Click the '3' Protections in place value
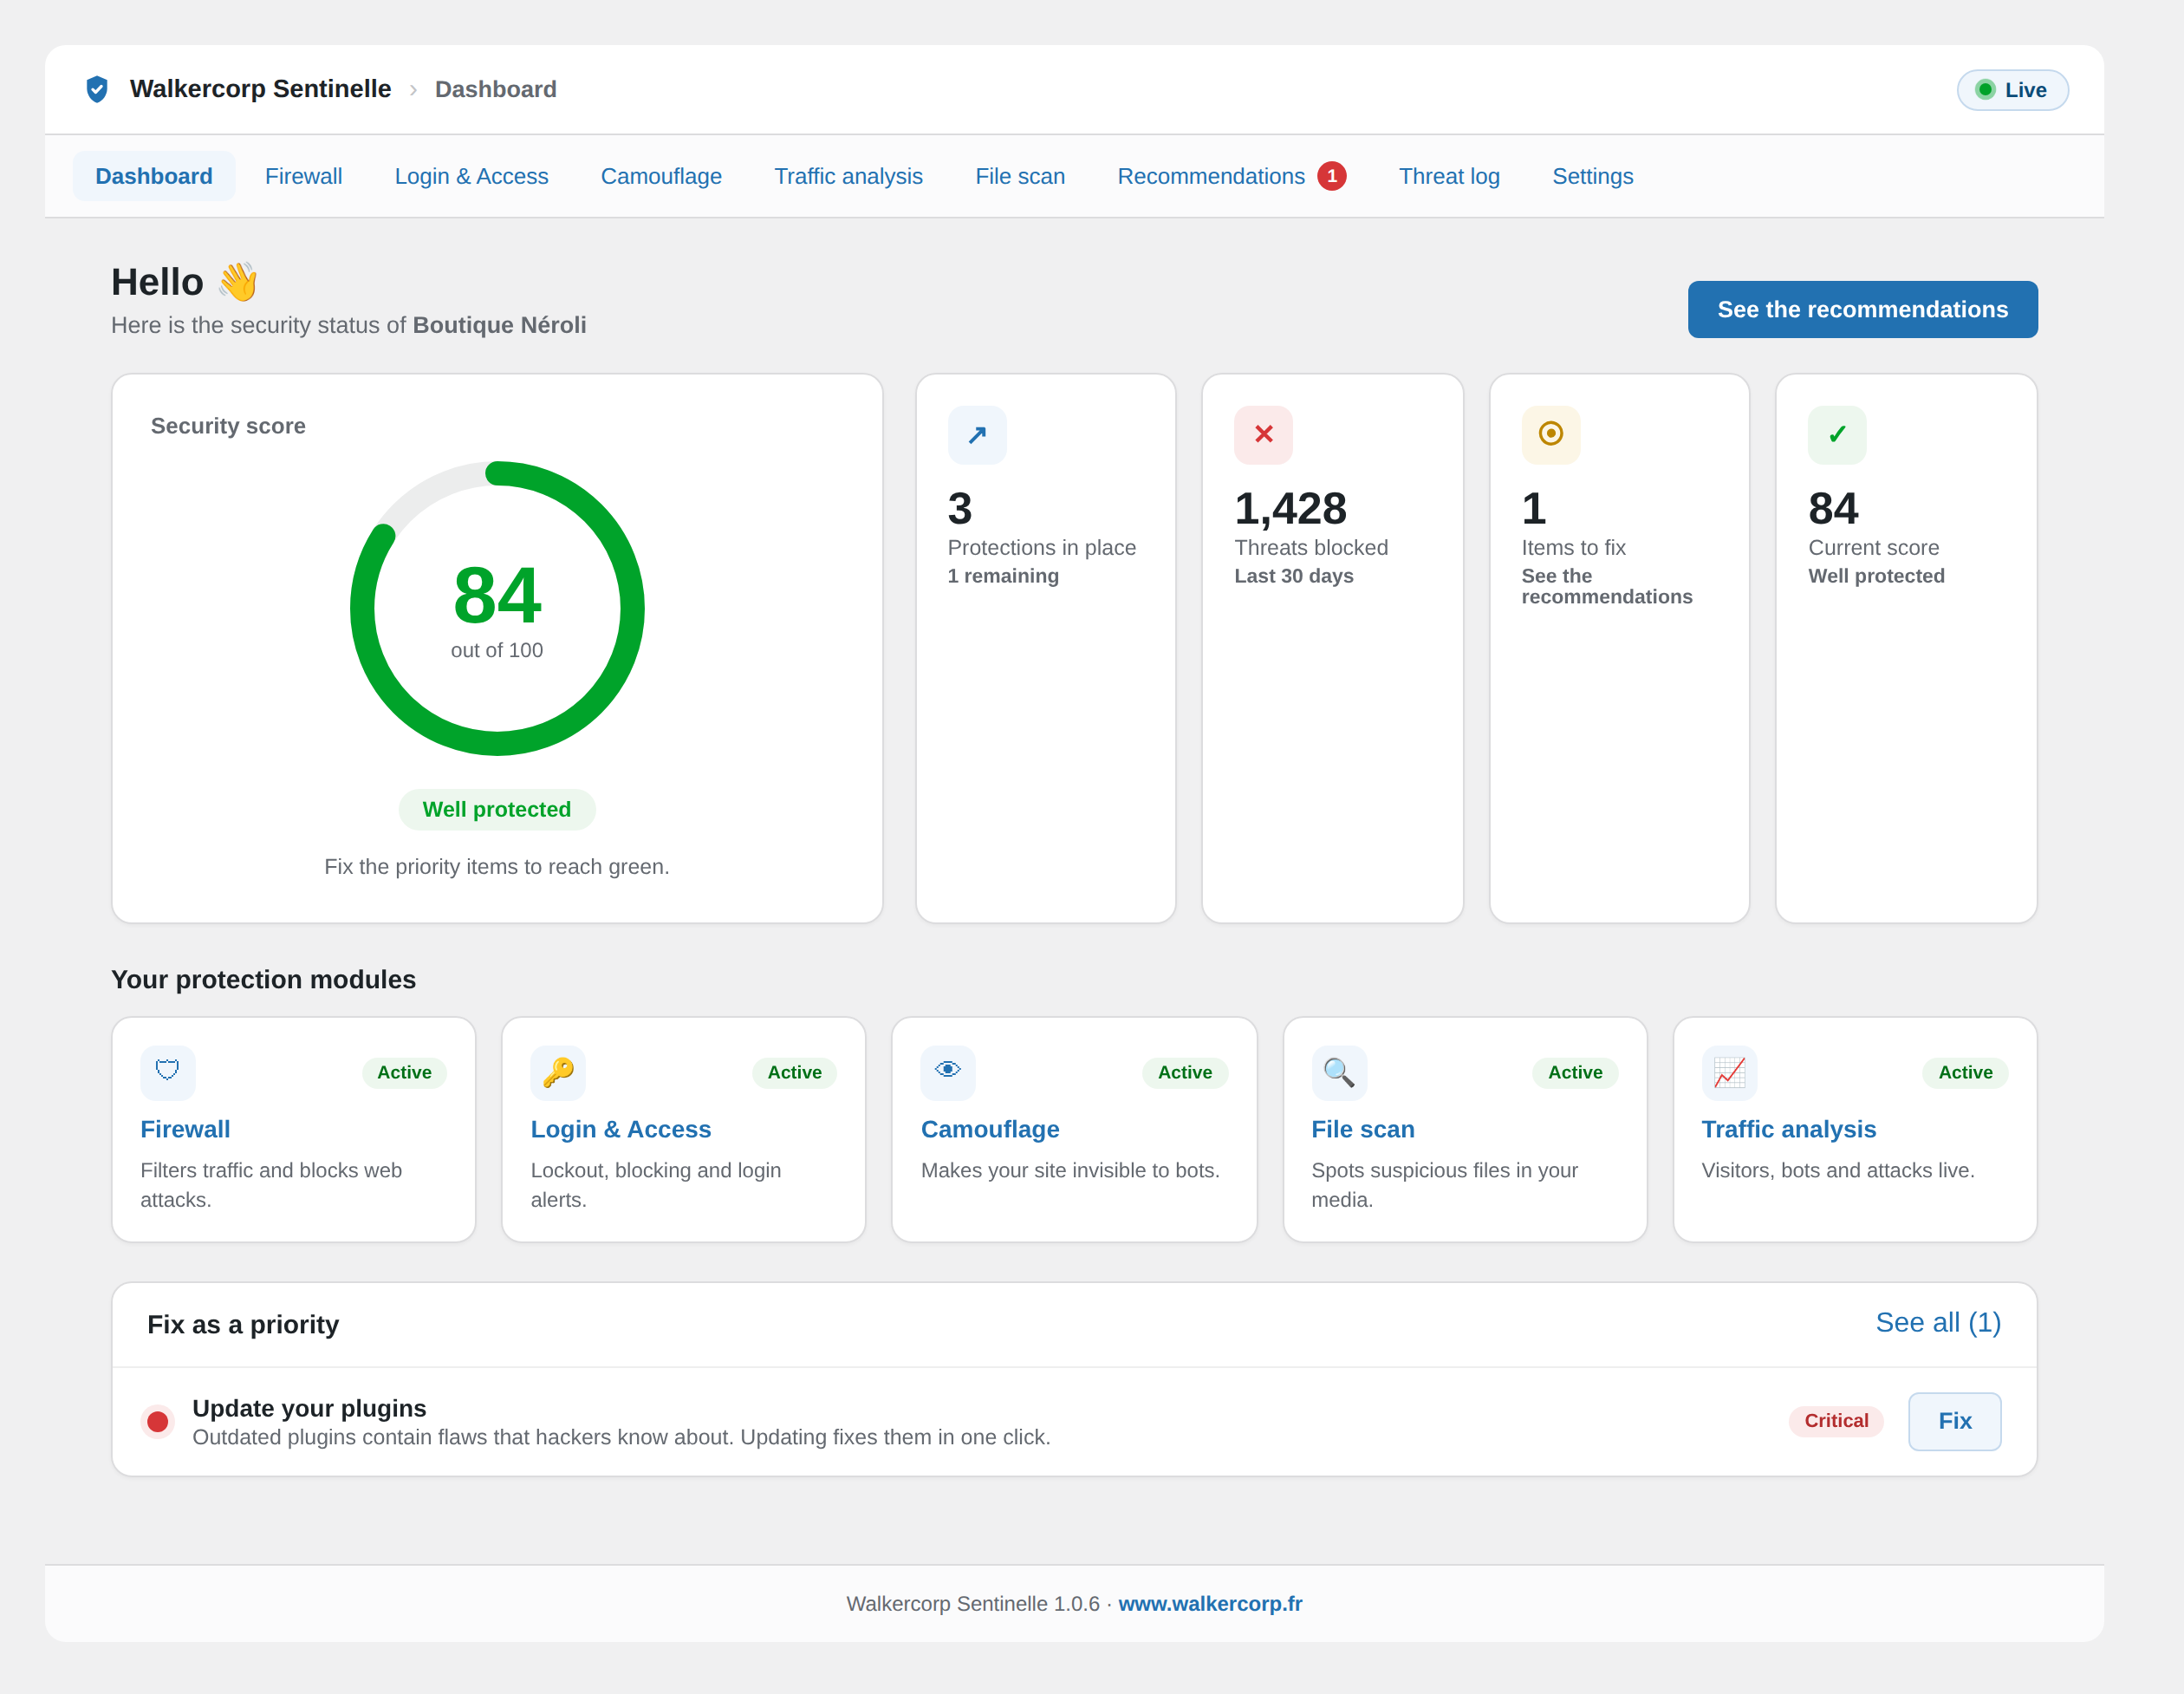The height and width of the screenshot is (1694, 2184). pyautogui.click(x=959, y=508)
